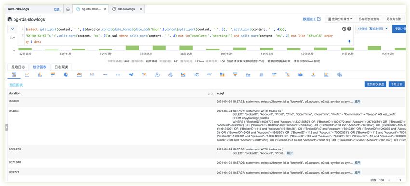Click the 另存为快速查询 button
The image size is (410, 186).
369,19
